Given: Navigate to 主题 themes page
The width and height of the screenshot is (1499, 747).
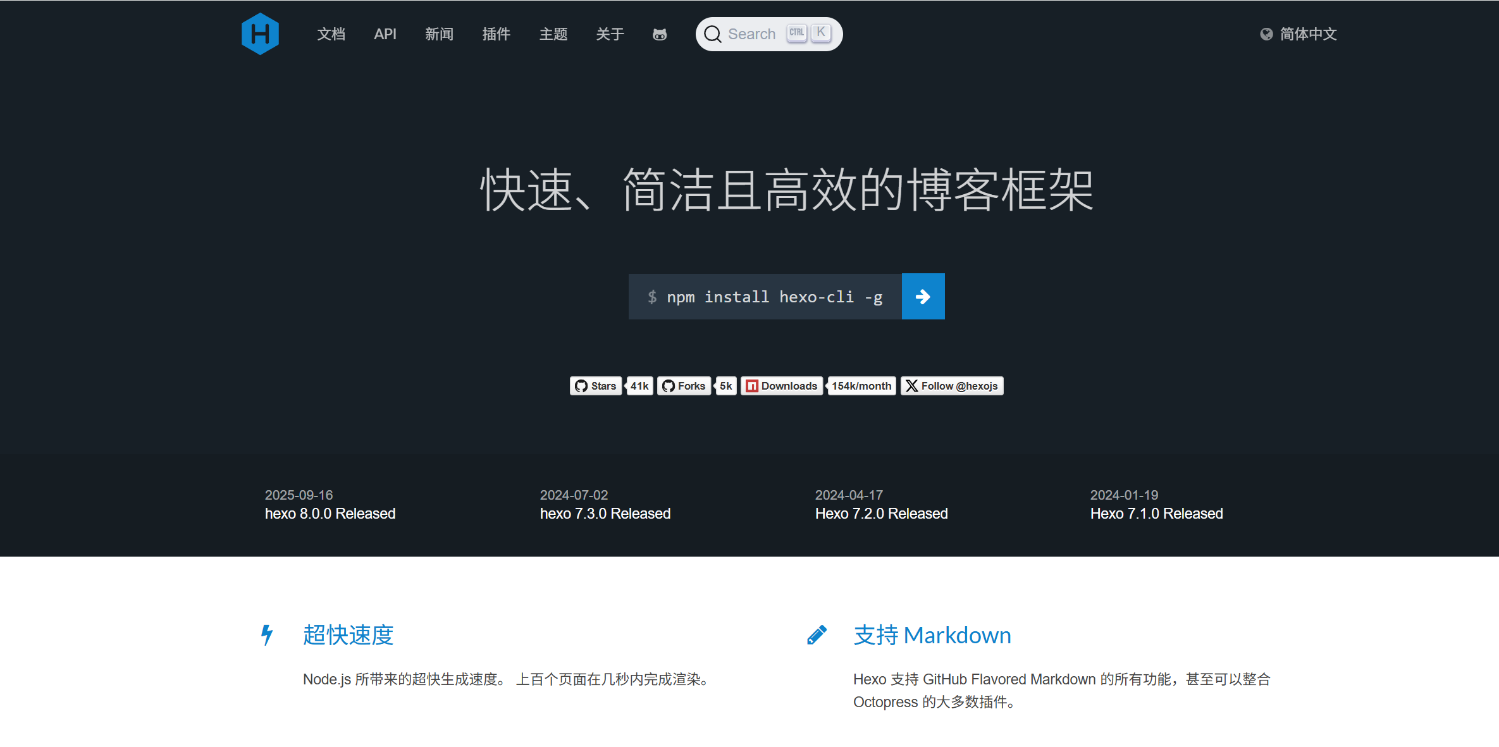Looking at the screenshot, I should [553, 34].
